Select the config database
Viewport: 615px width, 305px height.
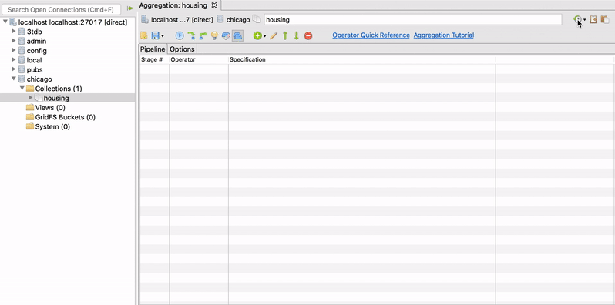click(37, 51)
